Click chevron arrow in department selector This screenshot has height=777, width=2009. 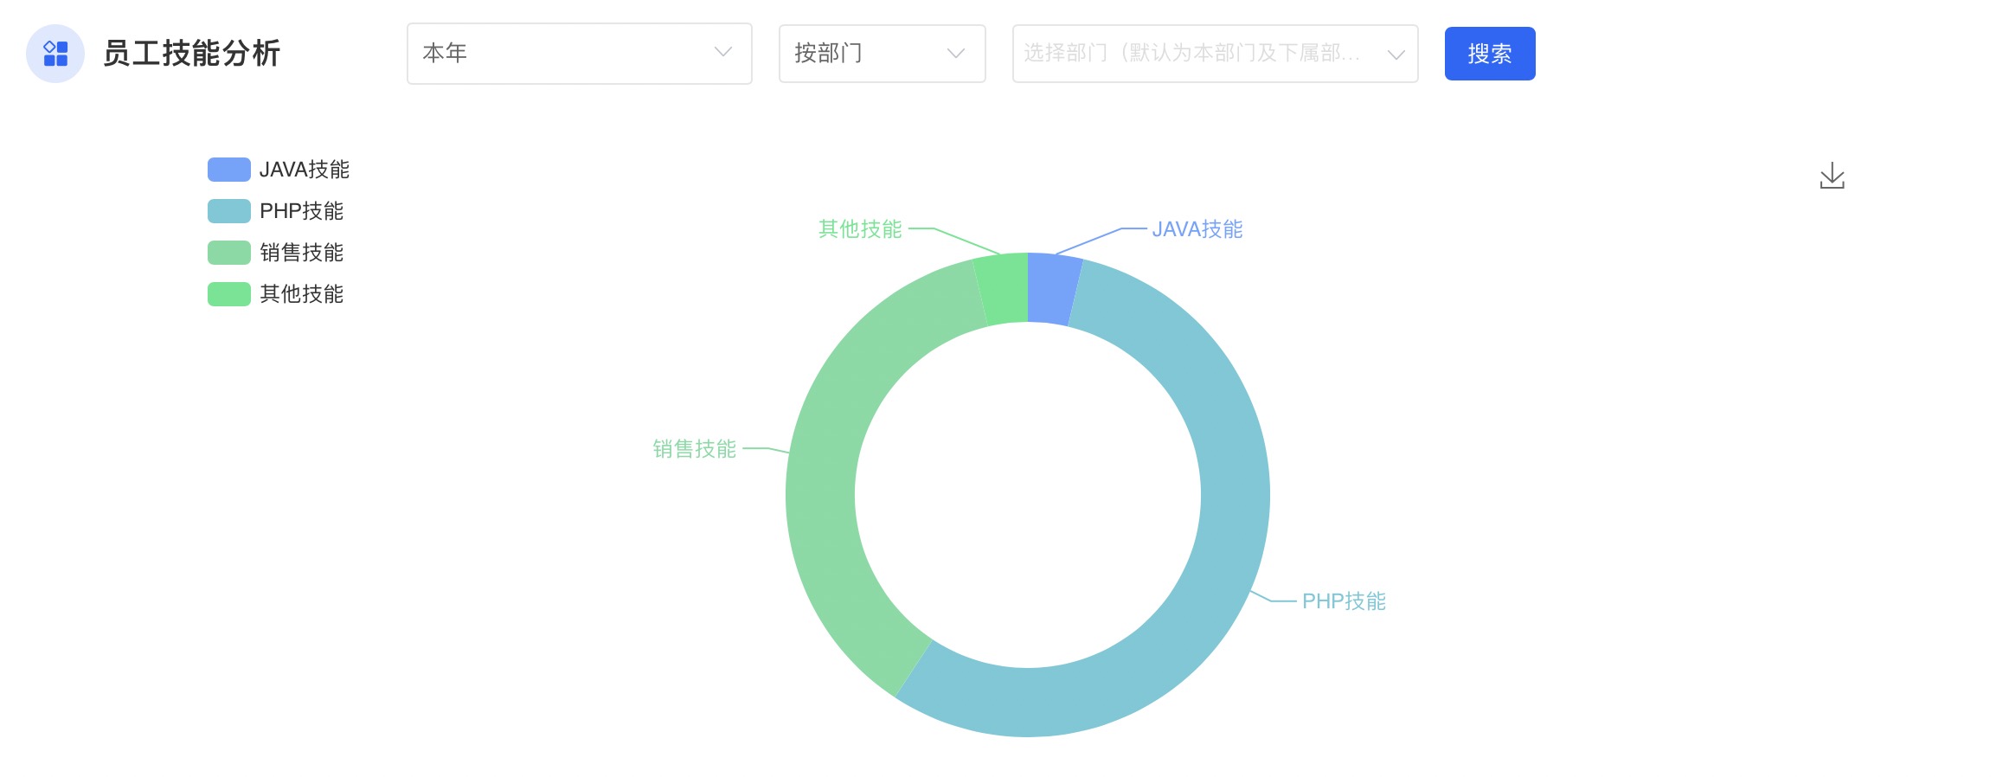[1395, 55]
